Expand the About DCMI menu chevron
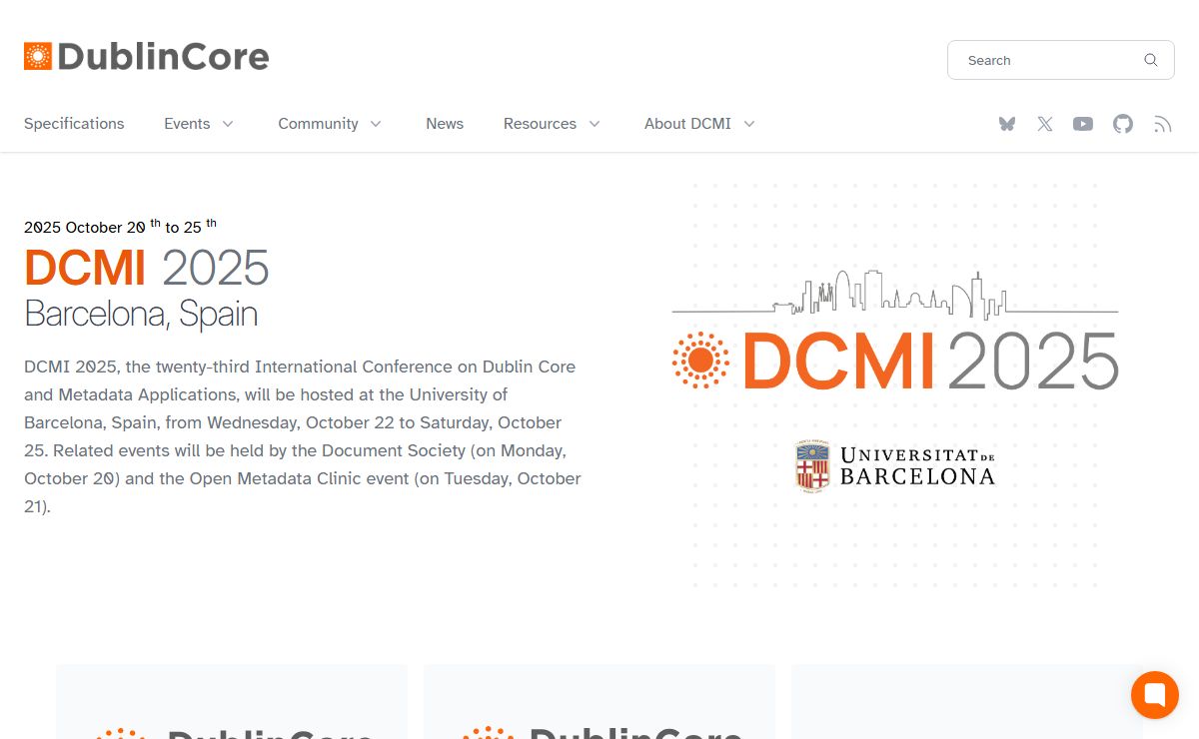This screenshot has height=739, width=1199. 749,124
